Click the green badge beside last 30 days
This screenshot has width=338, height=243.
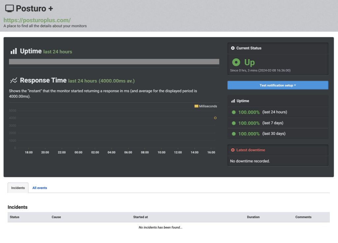coord(234,134)
